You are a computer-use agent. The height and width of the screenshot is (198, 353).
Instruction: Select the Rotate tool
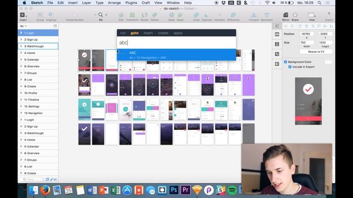coord(145,15)
